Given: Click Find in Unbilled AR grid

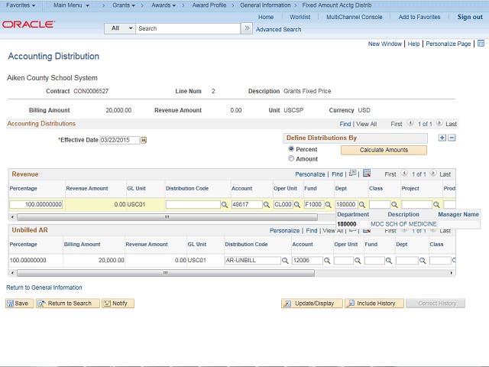Looking at the screenshot, I should pos(312,231).
